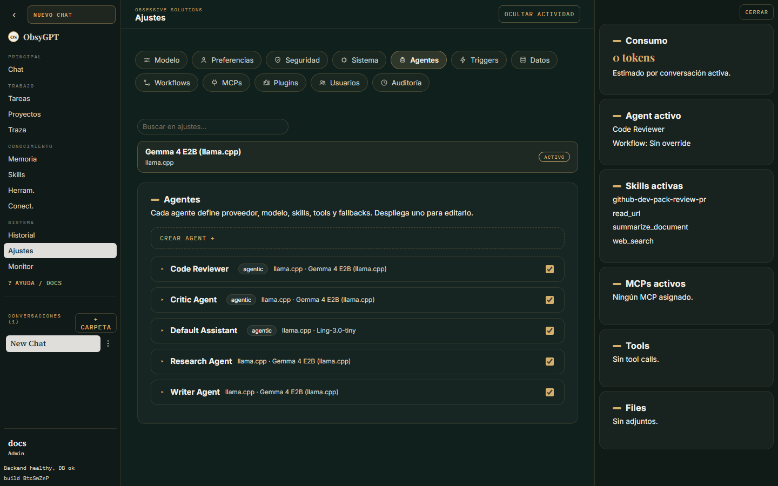Click the person icon on Preferencias tab

pos(204,60)
